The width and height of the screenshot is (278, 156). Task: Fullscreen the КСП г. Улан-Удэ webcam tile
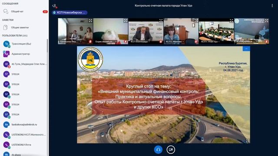pyautogui.click(x=231, y=20)
